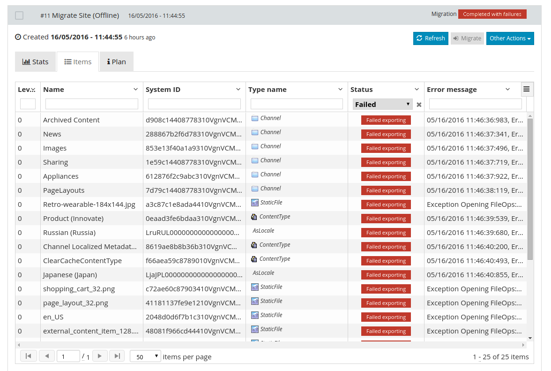Click the Channel folder icon in News row

coord(255,132)
